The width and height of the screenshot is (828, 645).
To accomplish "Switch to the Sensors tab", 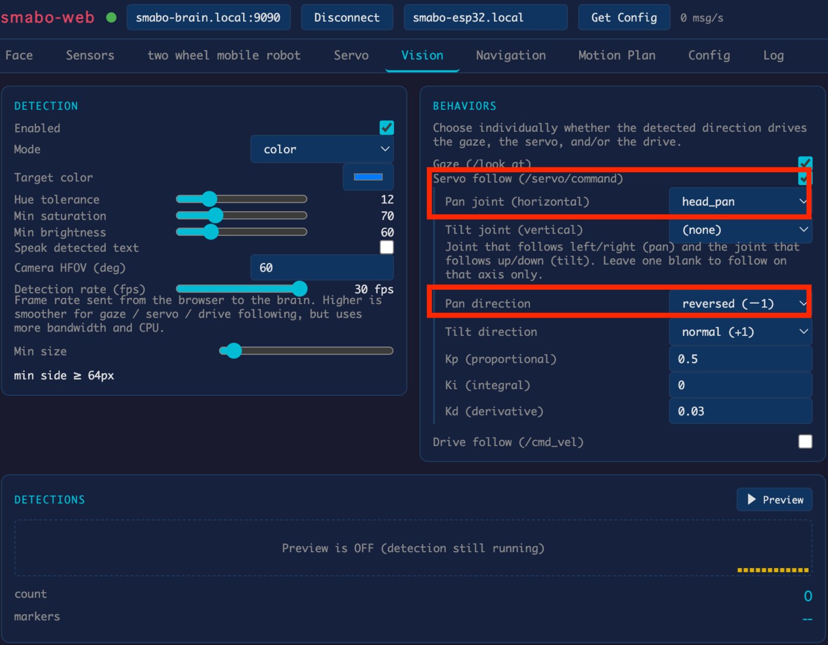I will 90,56.
